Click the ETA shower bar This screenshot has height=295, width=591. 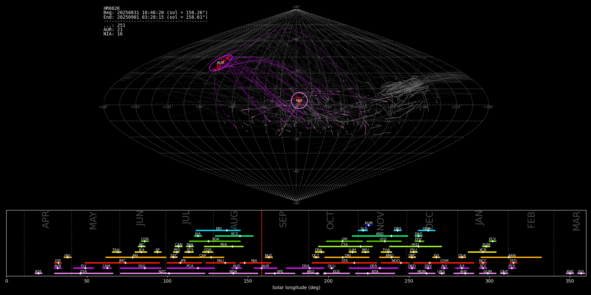pyautogui.click(x=84, y=273)
